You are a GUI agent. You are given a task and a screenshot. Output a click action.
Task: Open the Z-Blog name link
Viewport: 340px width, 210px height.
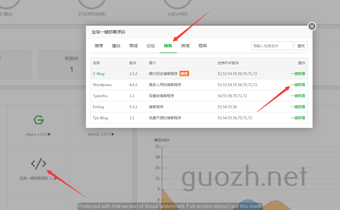tap(98, 73)
